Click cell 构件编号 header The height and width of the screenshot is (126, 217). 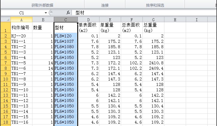click(x=21, y=28)
